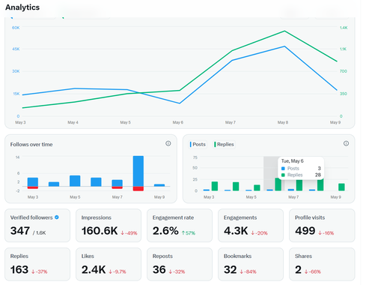Image resolution: width=366 pixels, height=285 pixels.
Task: Click the 1.4K right axis label
Action: 344,28
